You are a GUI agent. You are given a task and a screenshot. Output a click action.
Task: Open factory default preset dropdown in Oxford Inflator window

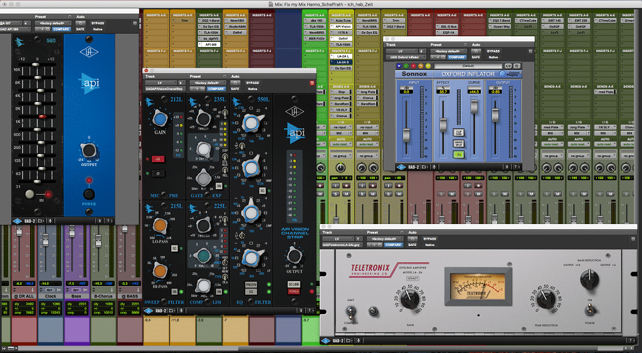(x=448, y=51)
